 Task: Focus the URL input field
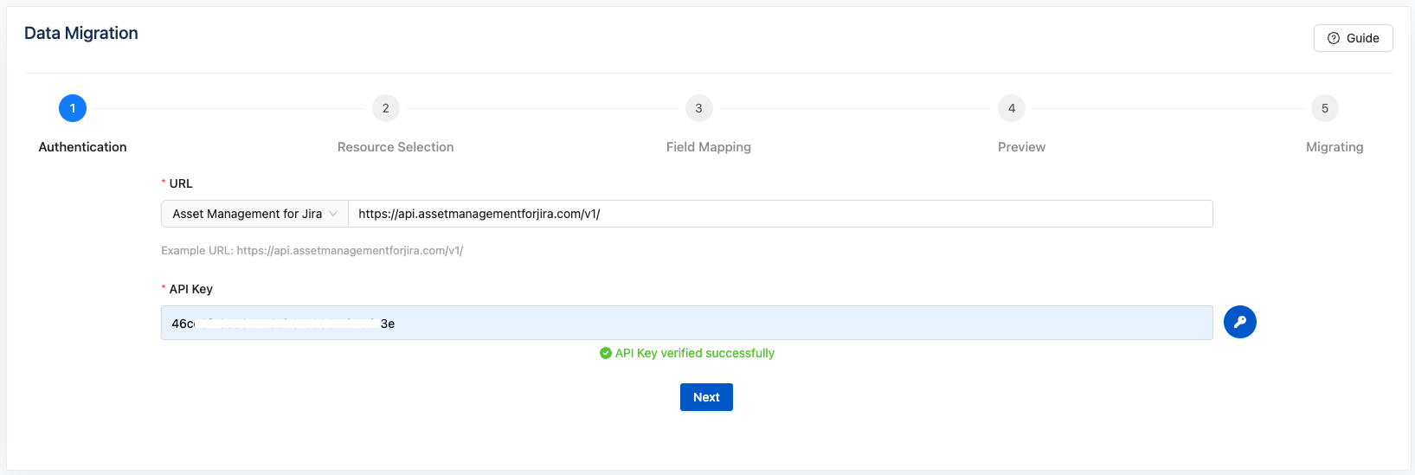pos(779,214)
